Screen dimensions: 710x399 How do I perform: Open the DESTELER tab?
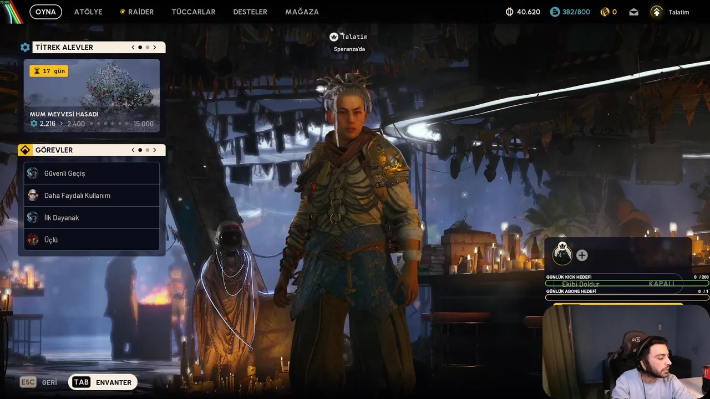250,12
